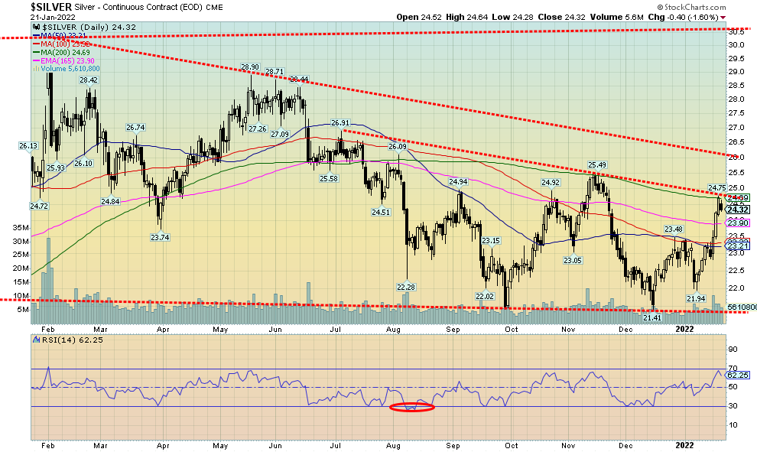Click the volume bars icon in legend

35,68
